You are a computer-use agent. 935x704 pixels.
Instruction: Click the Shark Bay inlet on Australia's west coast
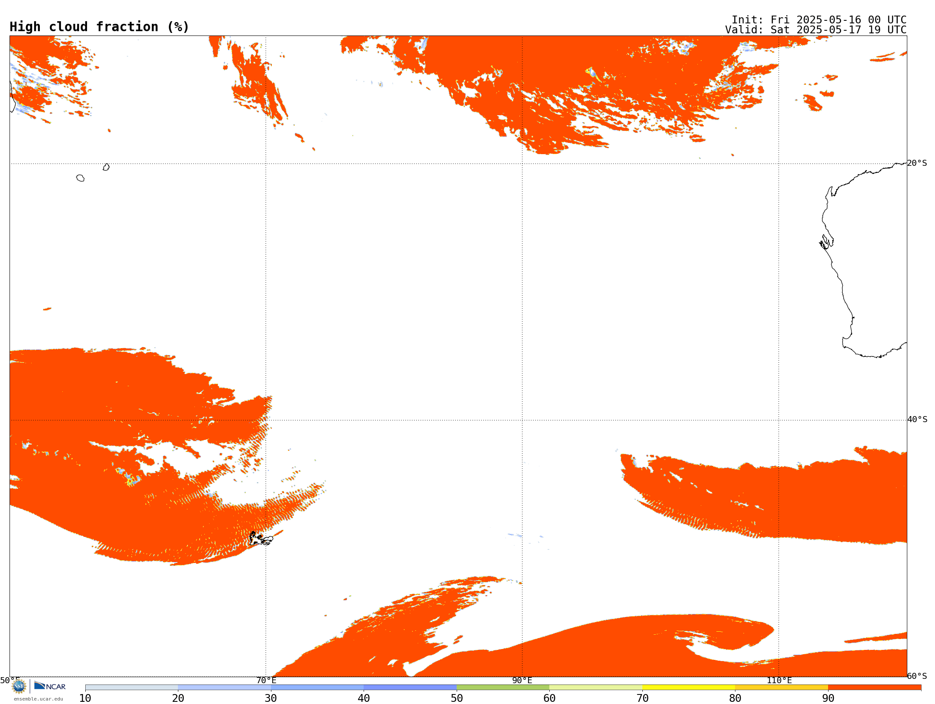pos(827,242)
